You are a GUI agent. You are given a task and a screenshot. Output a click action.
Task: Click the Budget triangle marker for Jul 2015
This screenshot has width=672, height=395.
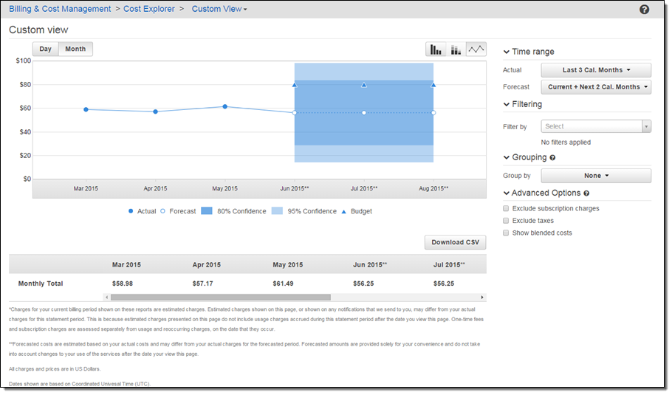[x=364, y=85]
